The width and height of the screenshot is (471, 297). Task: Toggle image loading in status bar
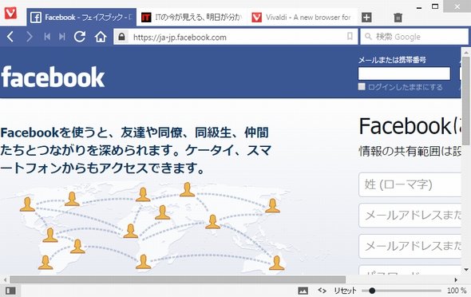click(303, 291)
